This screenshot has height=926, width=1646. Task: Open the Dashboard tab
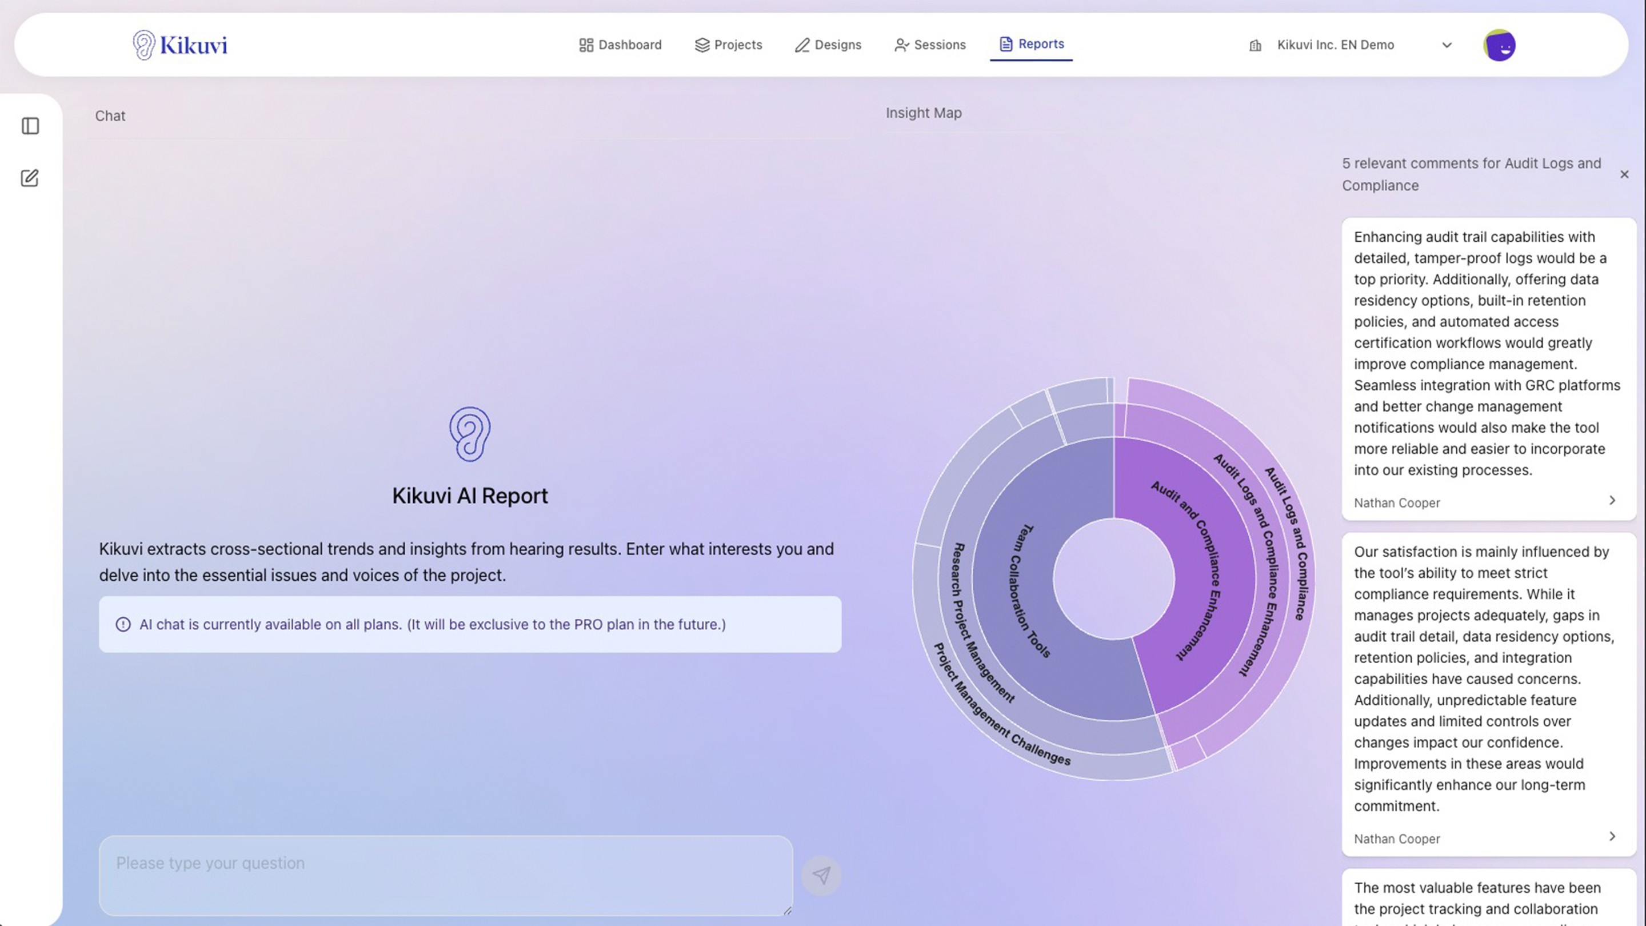621,45
